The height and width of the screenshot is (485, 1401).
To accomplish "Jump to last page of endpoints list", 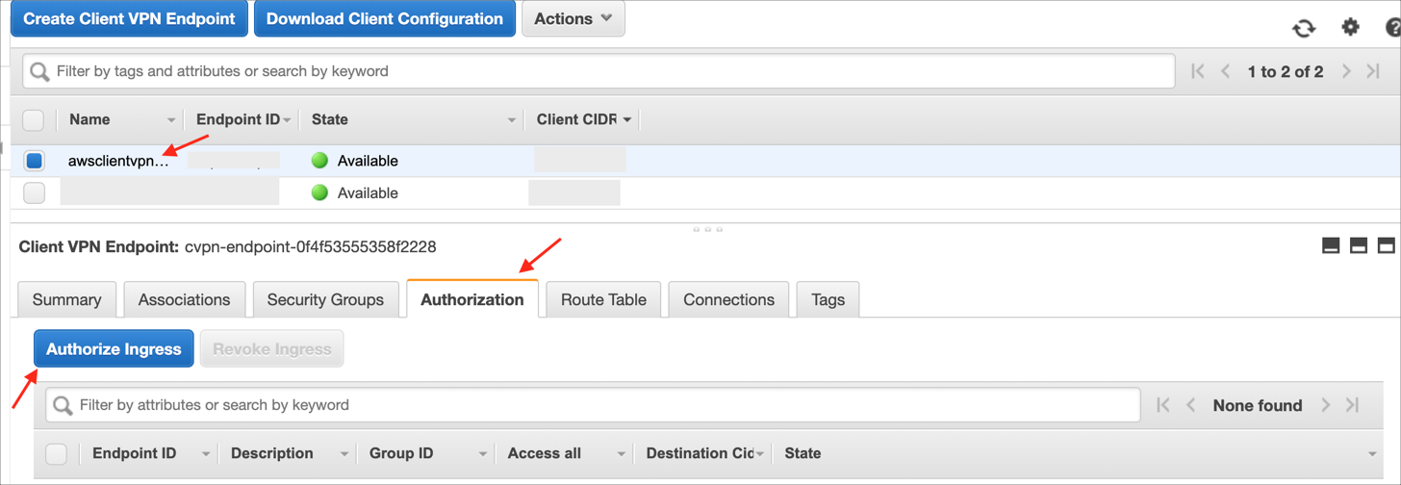I will 1373,71.
